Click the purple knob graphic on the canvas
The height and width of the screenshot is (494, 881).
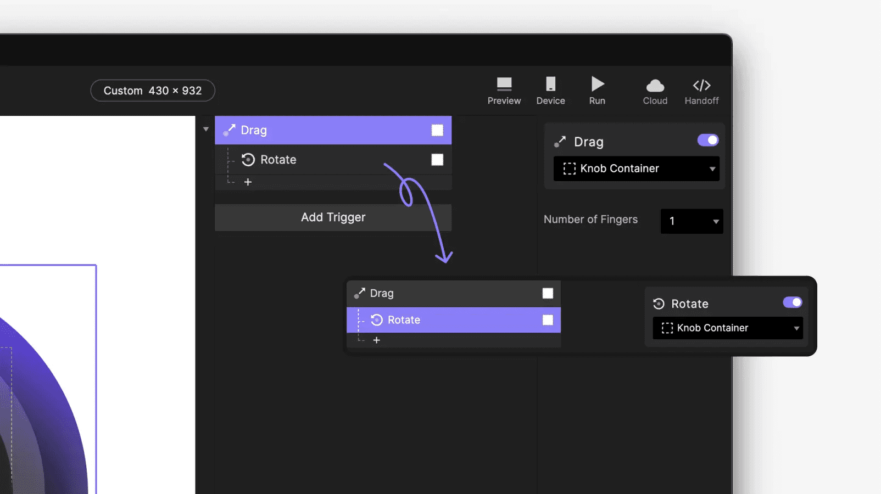click(43, 406)
